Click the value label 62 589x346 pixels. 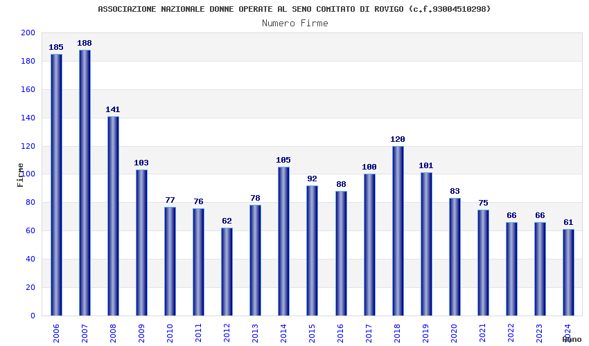227,221
